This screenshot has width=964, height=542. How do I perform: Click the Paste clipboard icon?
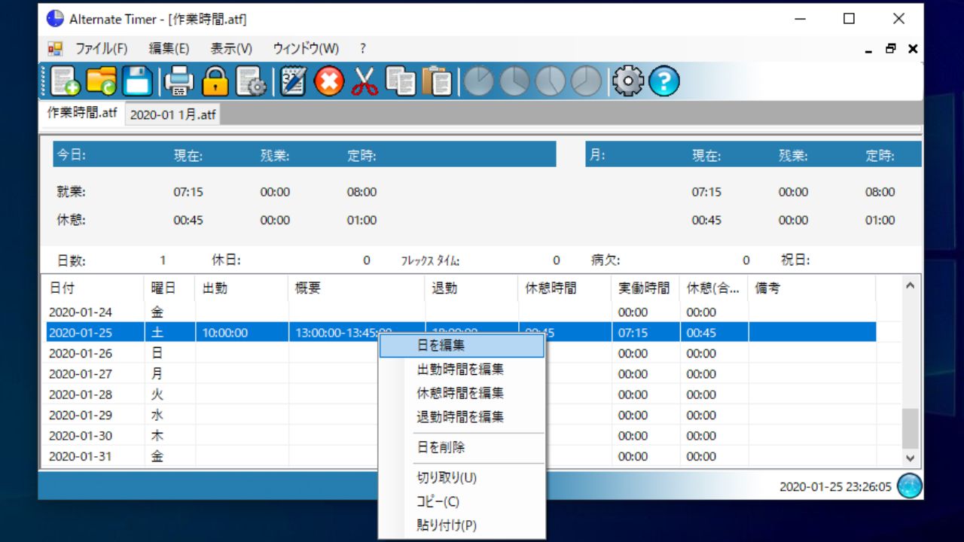tap(437, 81)
